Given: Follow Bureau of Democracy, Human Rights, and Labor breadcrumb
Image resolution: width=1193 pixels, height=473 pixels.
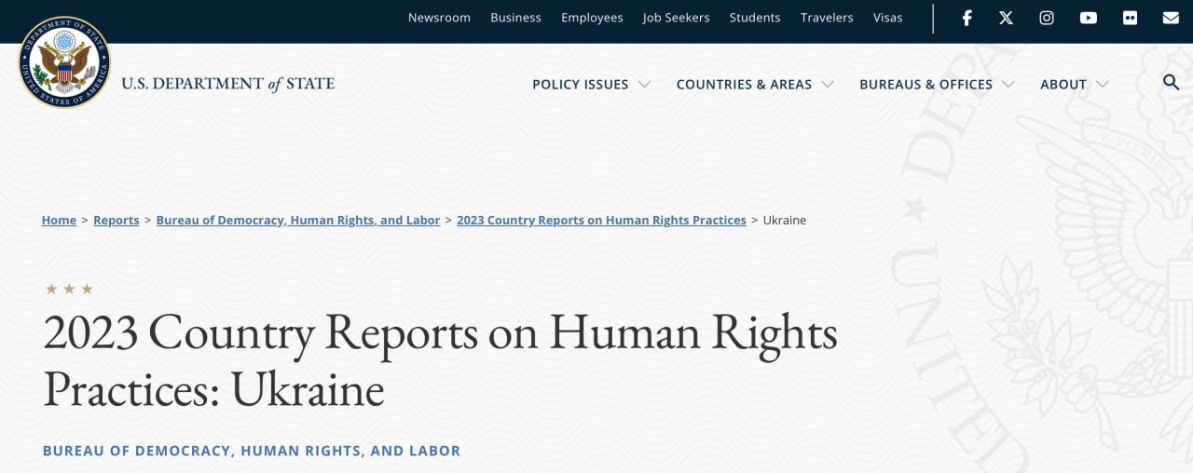Looking at the screenshot, I should (x=298, y=221).
